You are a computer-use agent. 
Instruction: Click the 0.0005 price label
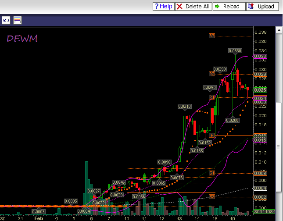pos(71,201)
